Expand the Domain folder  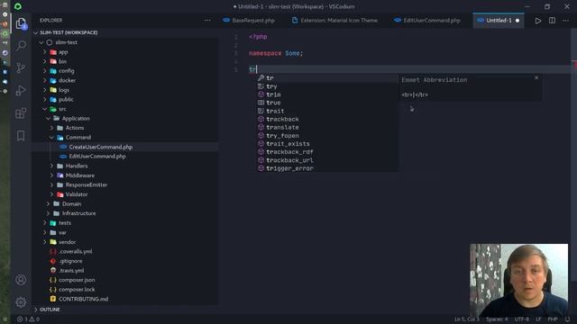click(126, 204)
